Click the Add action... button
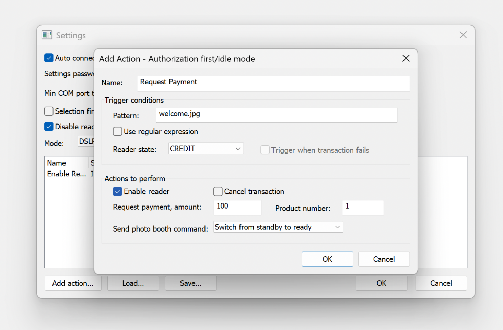 73,283
